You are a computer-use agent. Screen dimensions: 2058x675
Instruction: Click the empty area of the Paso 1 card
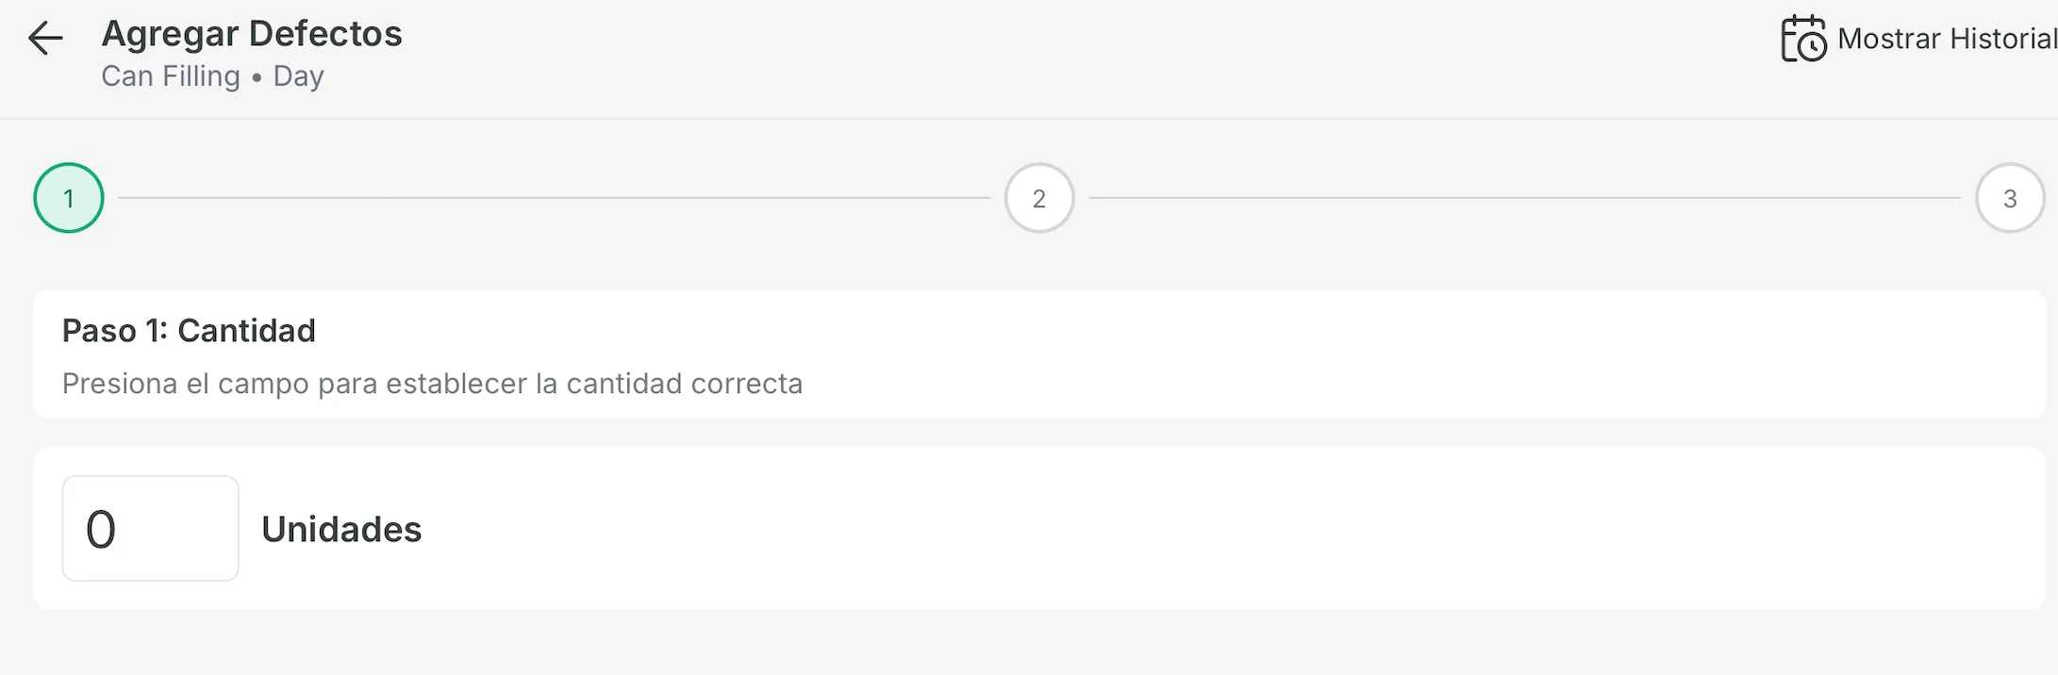1415,354
